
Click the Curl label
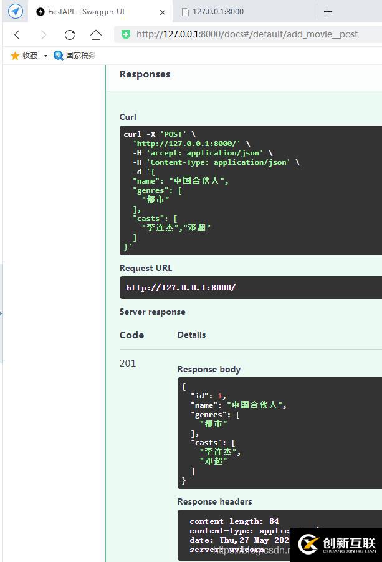tap(128, 117)
